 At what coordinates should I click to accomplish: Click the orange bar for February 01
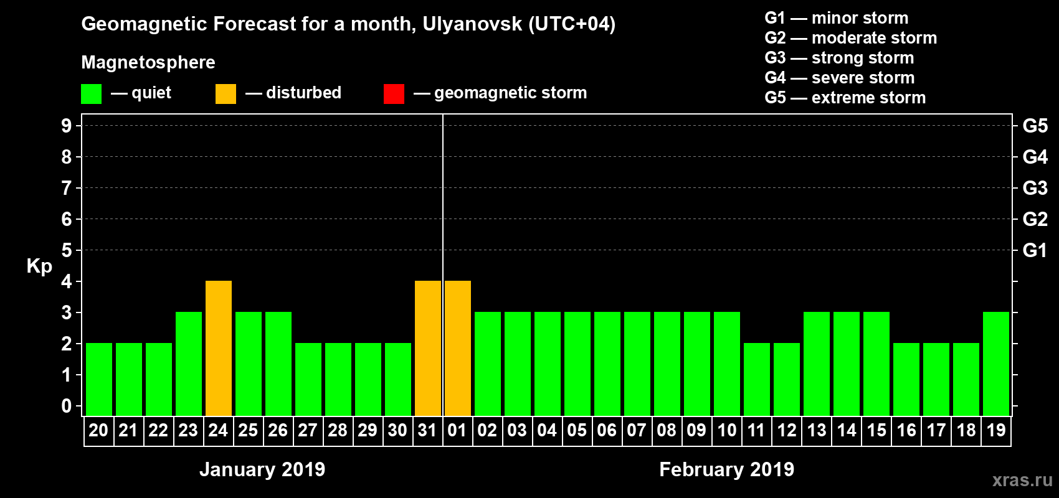458,348
